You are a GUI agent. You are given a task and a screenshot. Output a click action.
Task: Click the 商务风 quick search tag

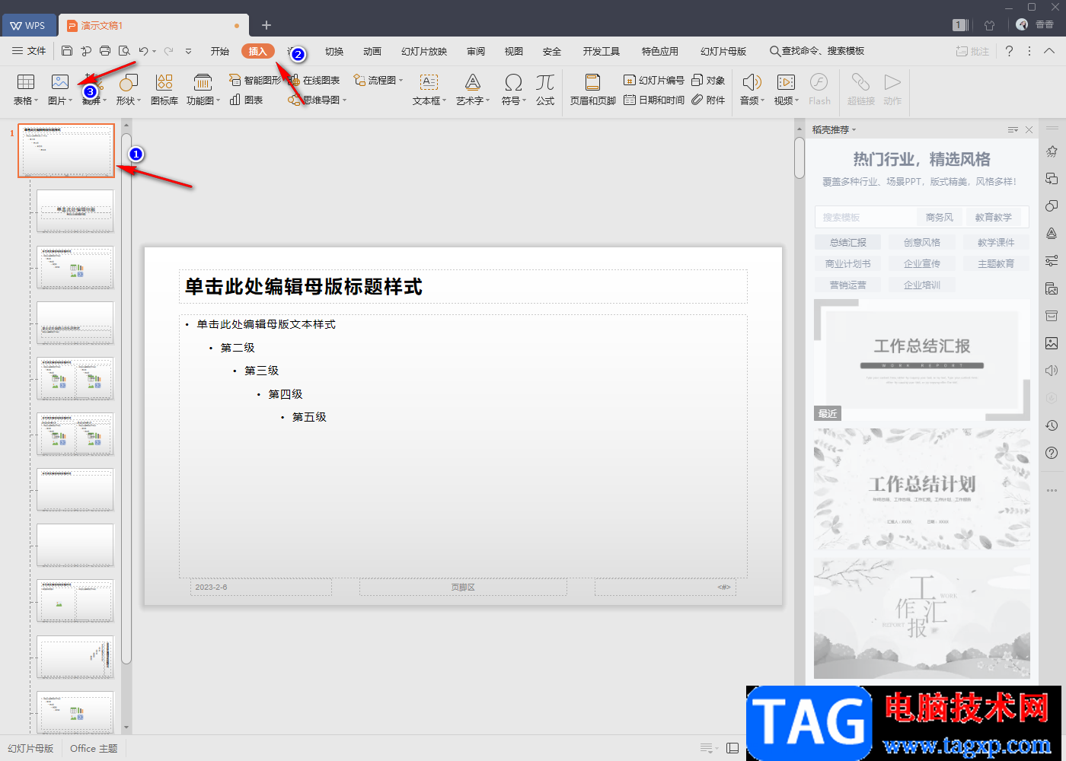[939, 217]
